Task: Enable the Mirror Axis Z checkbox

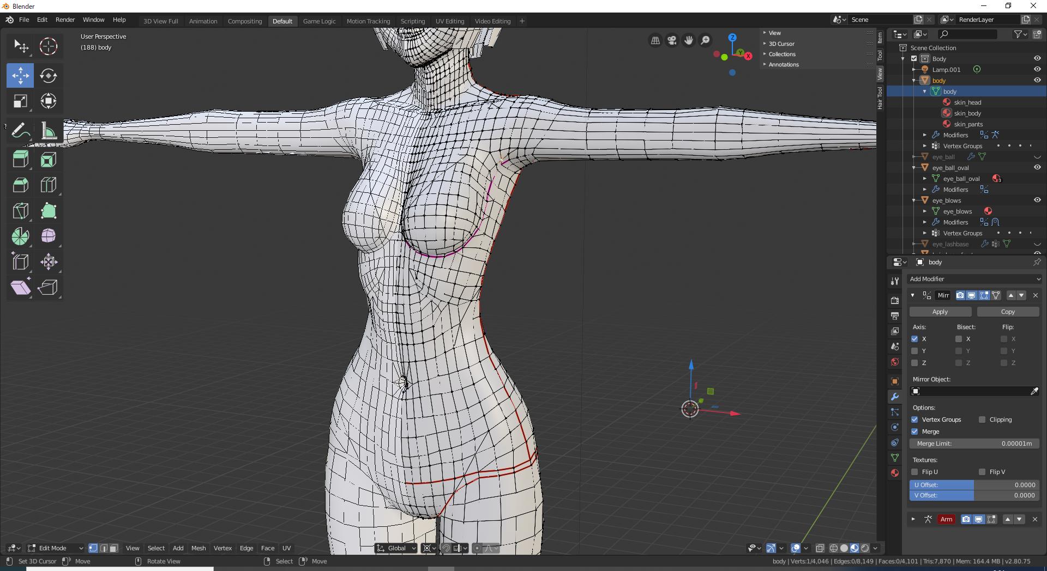Action: tap(915, 363)
